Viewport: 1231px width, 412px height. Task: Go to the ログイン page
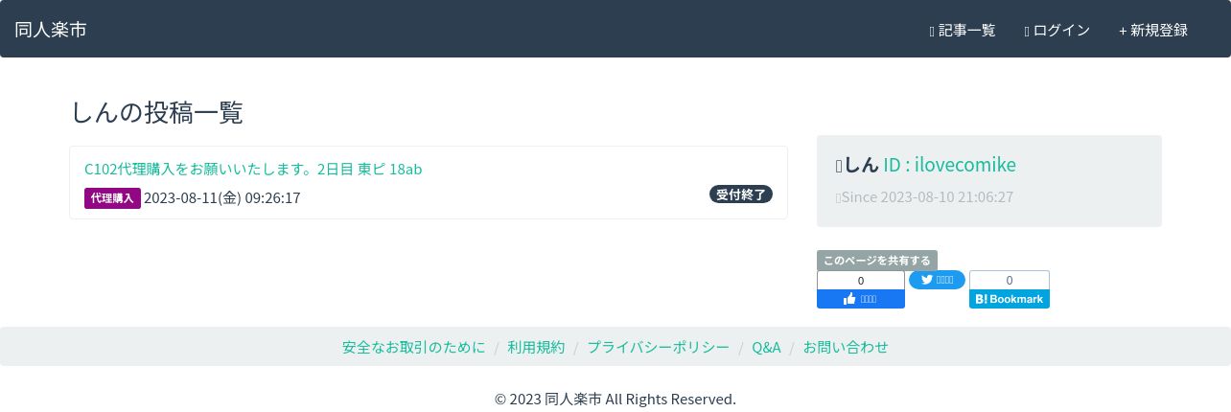[x=1057, y=31]
